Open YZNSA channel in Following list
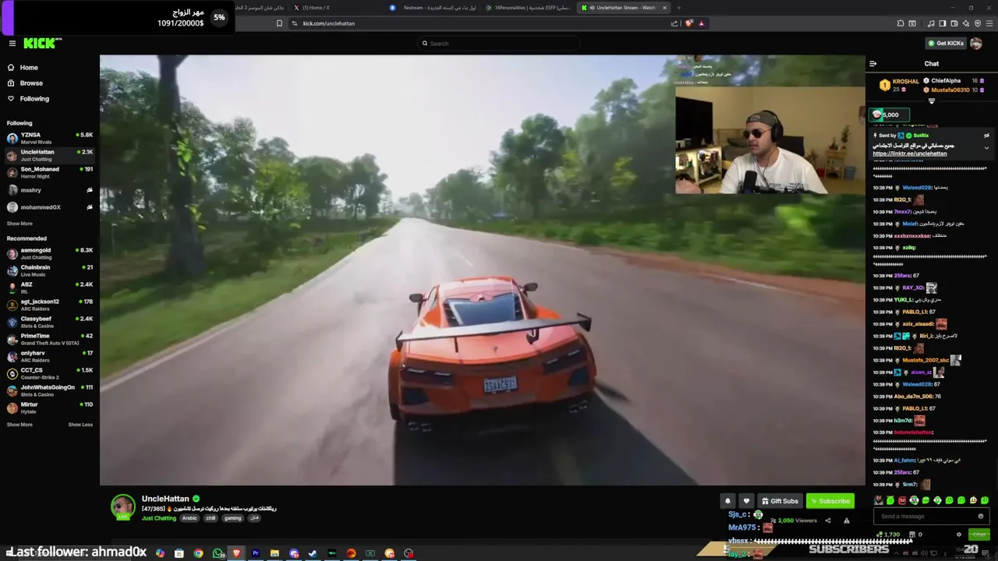Screen dimensions: 998x561 (x=50, y=138)
